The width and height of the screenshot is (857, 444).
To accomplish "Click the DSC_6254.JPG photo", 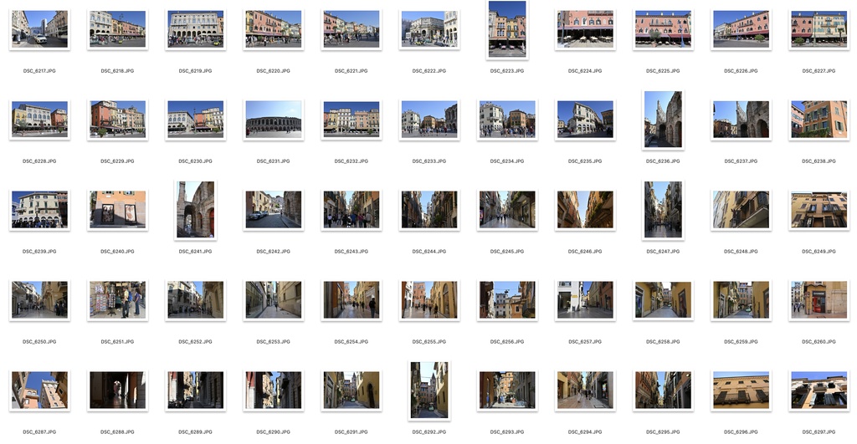I will 352,300.
